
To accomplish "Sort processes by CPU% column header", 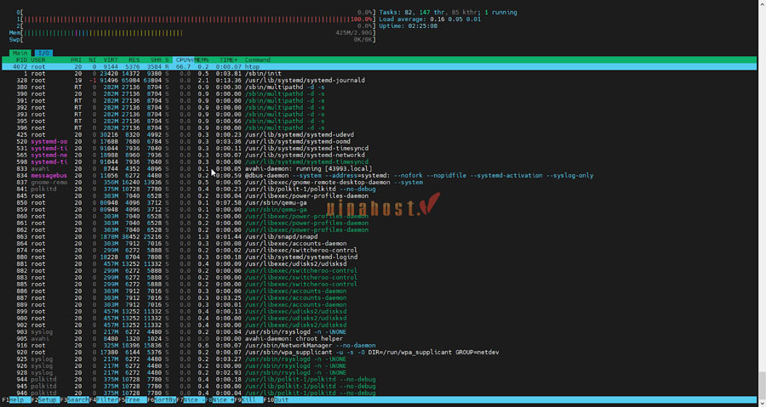I will (182, 59).
